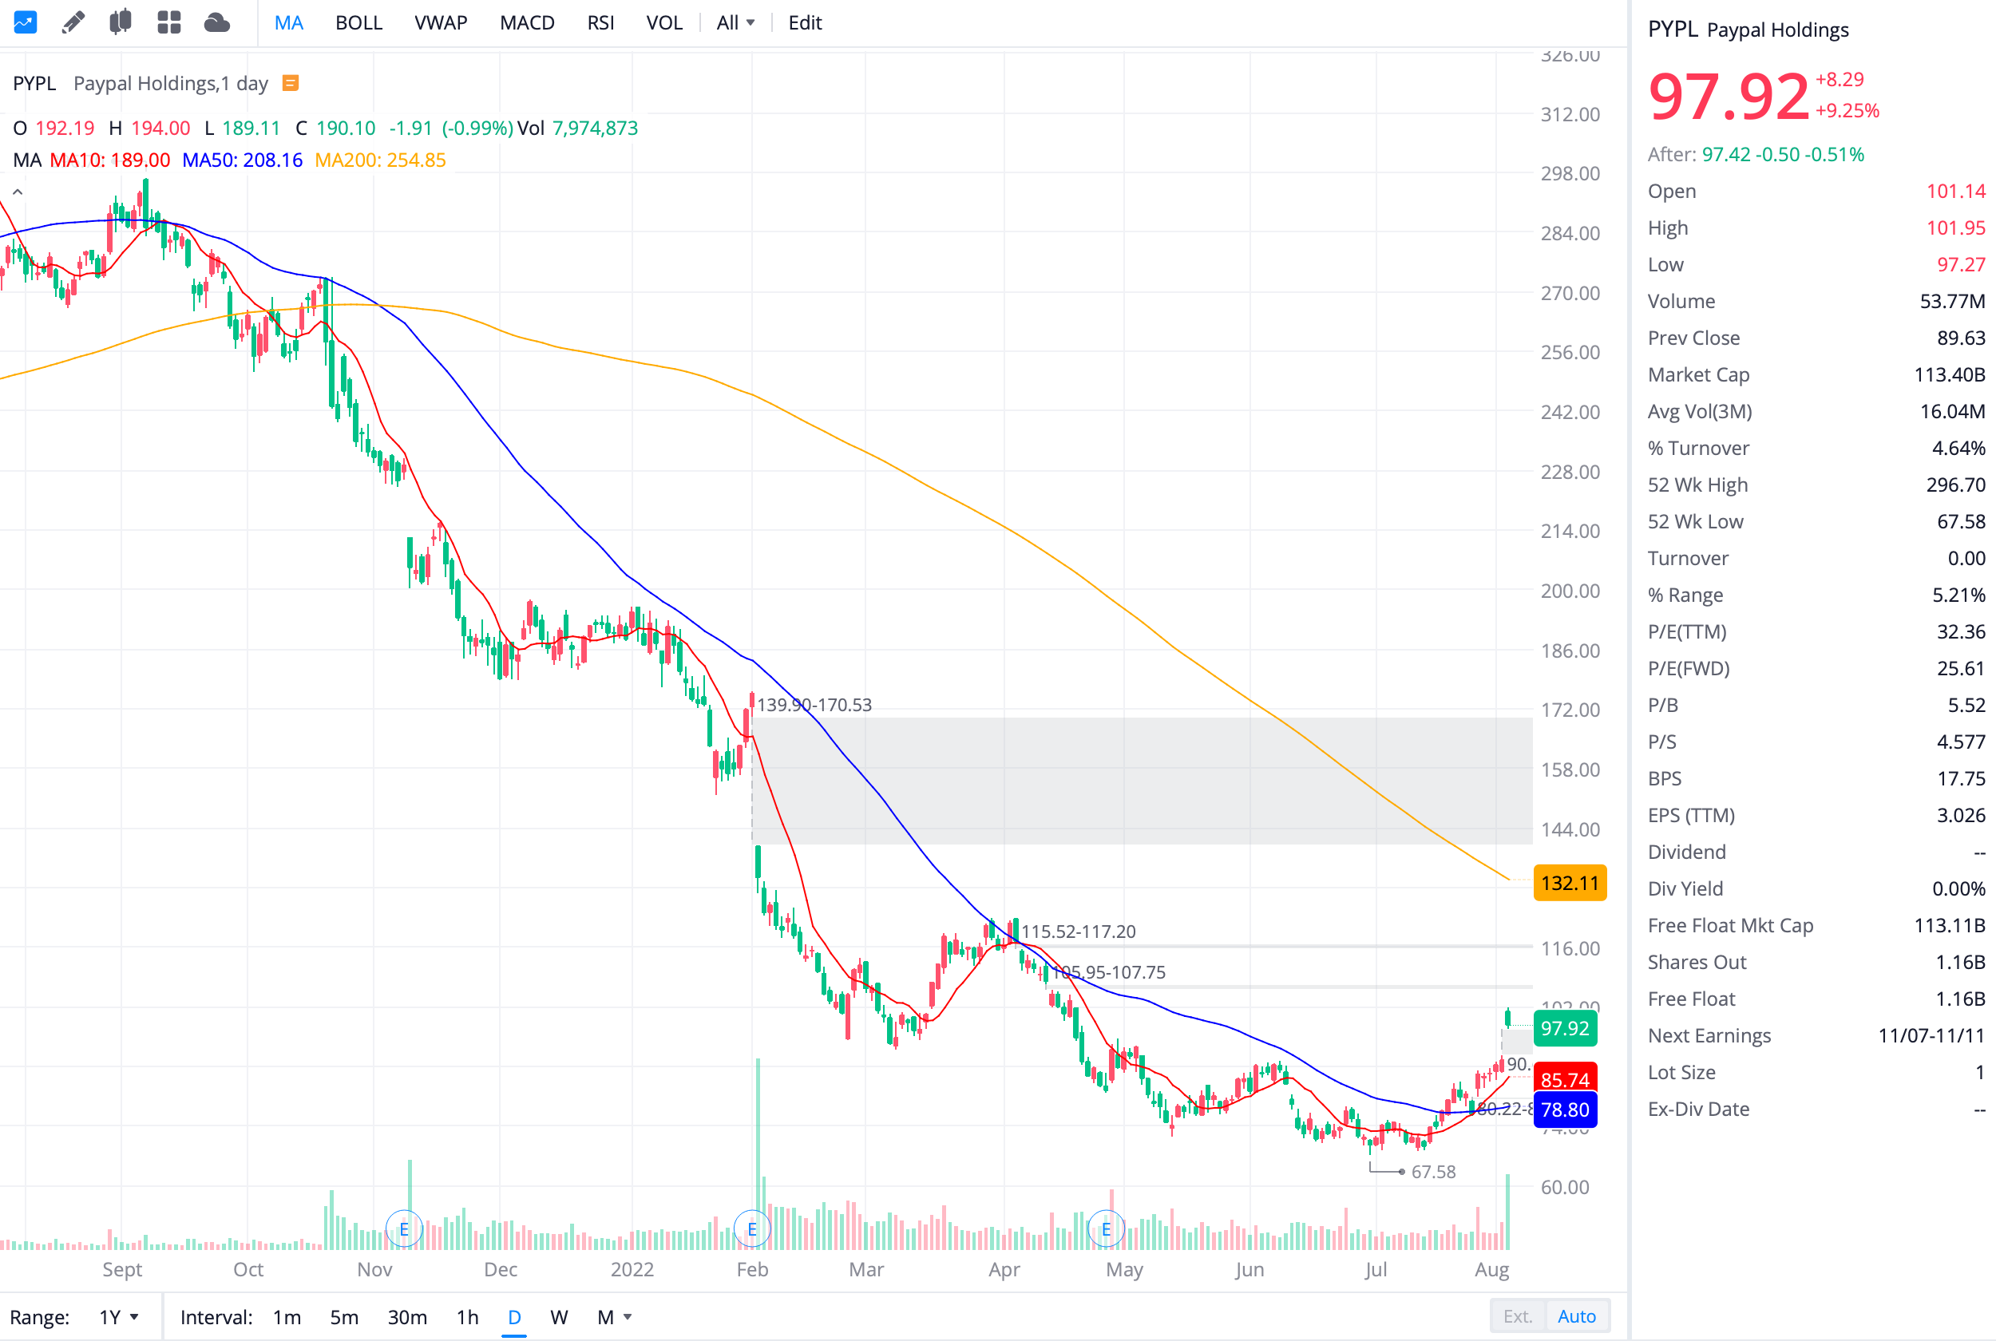Click the orange note icon beside chart title
This screenshot has height=1341, width=1996.
point(291,83)
